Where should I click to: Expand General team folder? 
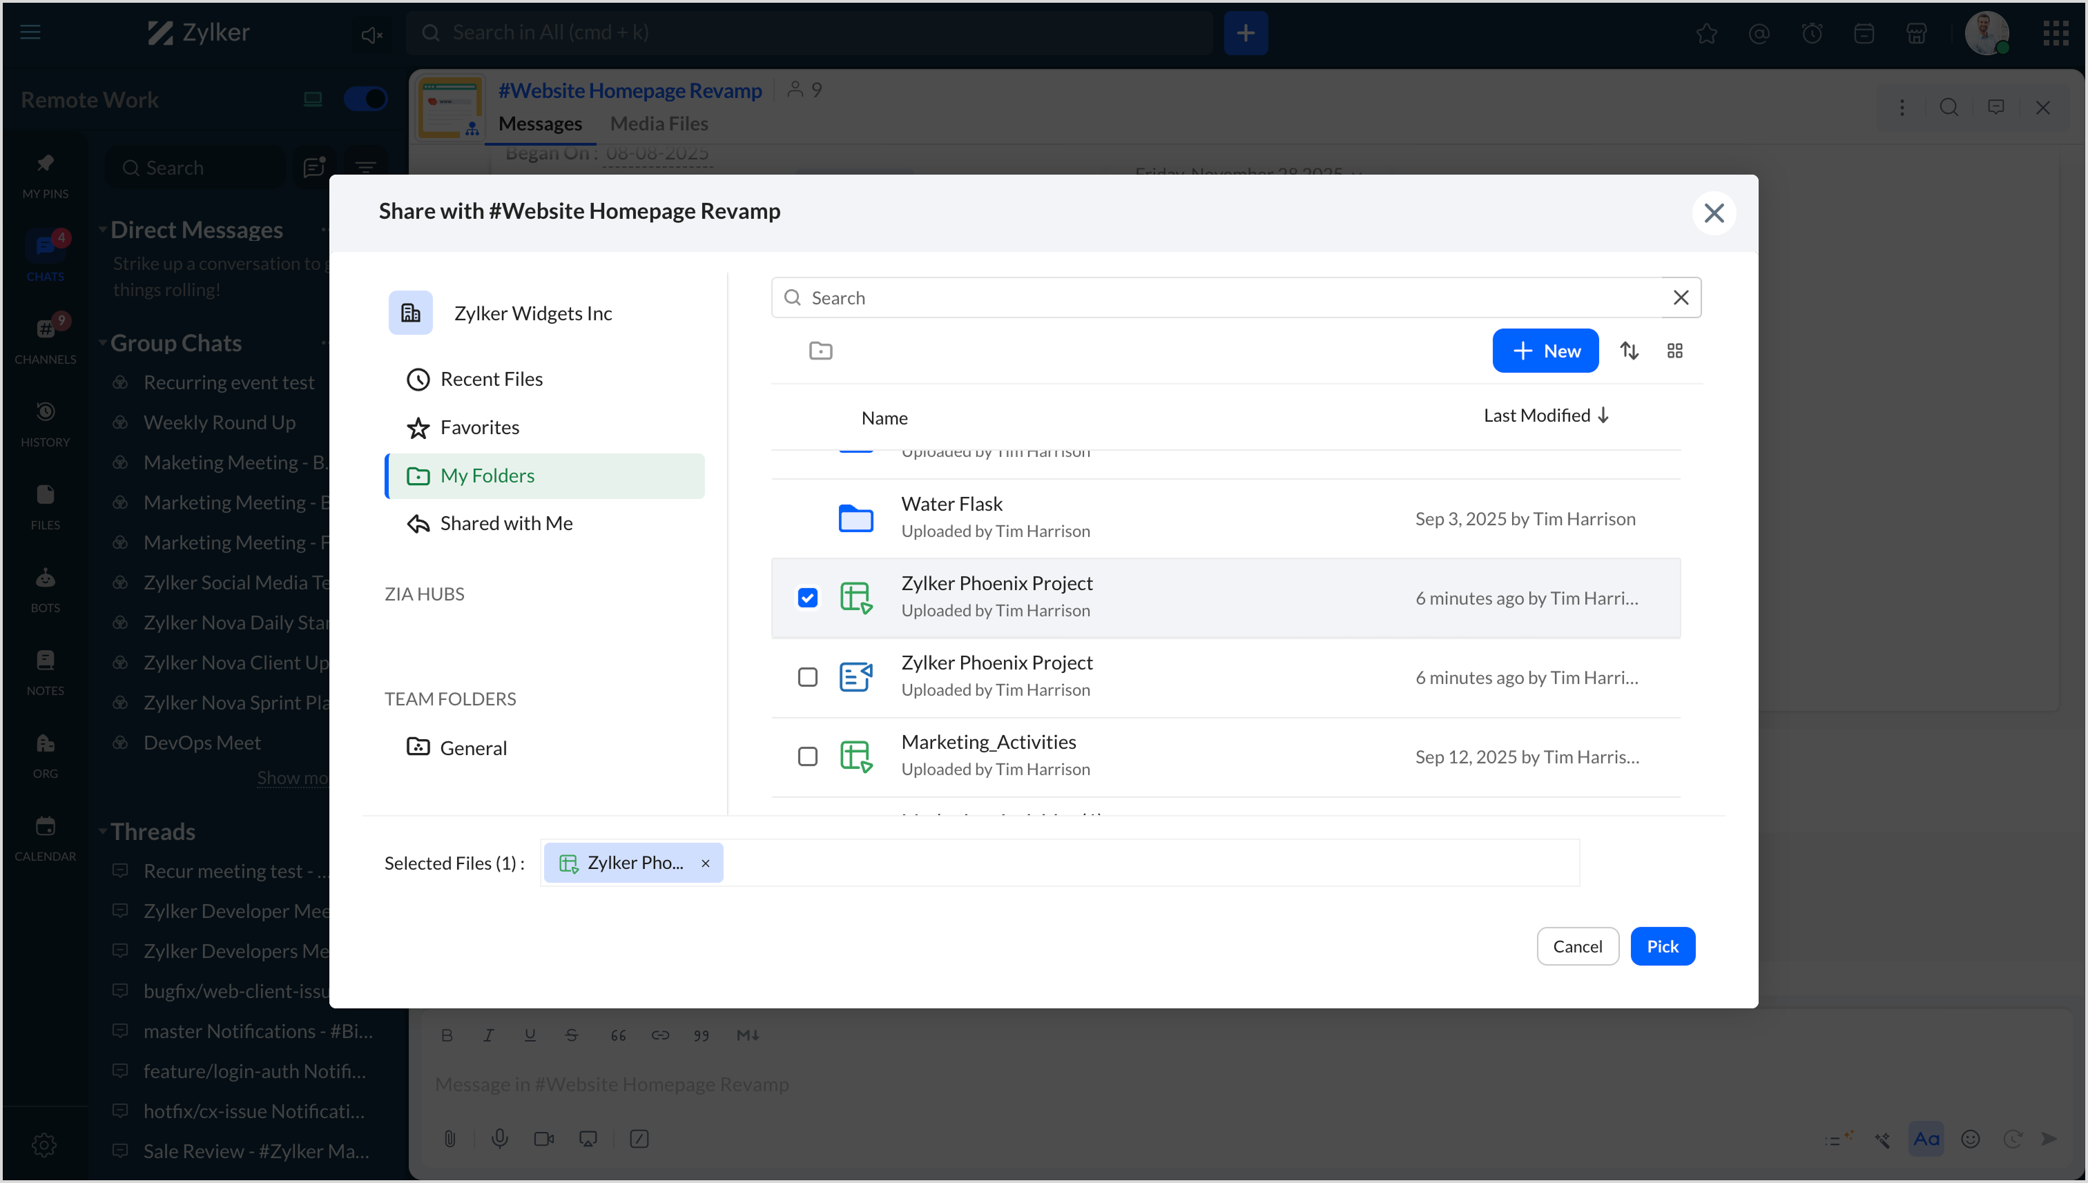pyautogui.click(x=472, y=747)
